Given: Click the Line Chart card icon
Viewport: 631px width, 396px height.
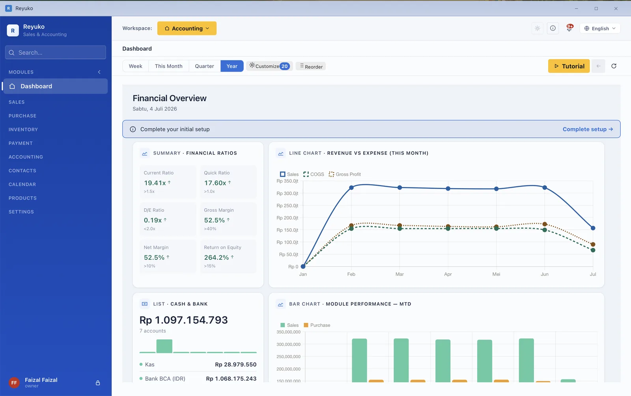Looking at the screenshot, I should pos(281,154).
